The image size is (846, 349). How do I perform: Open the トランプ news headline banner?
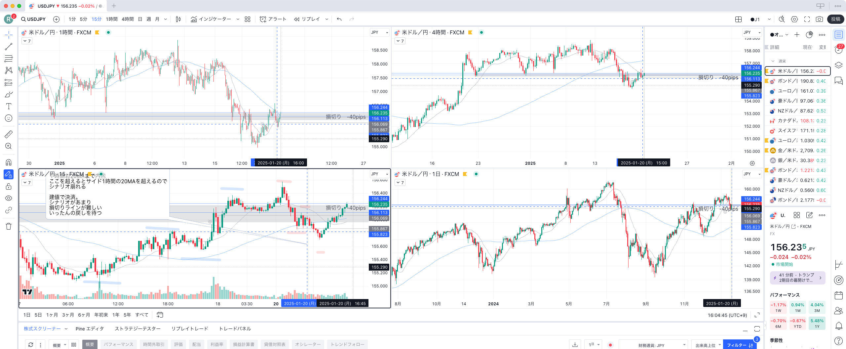click(797, 278)
